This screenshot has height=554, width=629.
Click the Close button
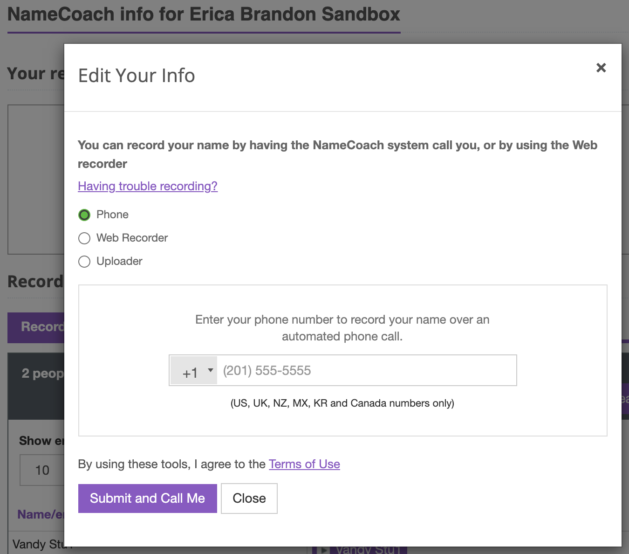click(x=249, y=499)
